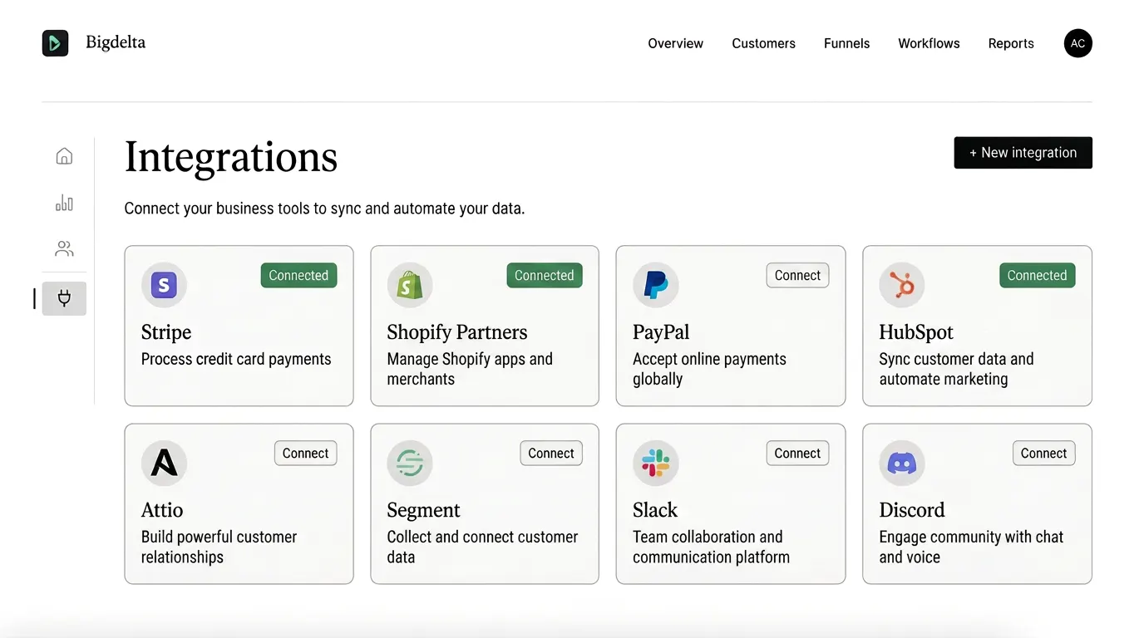Select the PayPal card title
1144x638 pixels.
[x=661, y=332]
